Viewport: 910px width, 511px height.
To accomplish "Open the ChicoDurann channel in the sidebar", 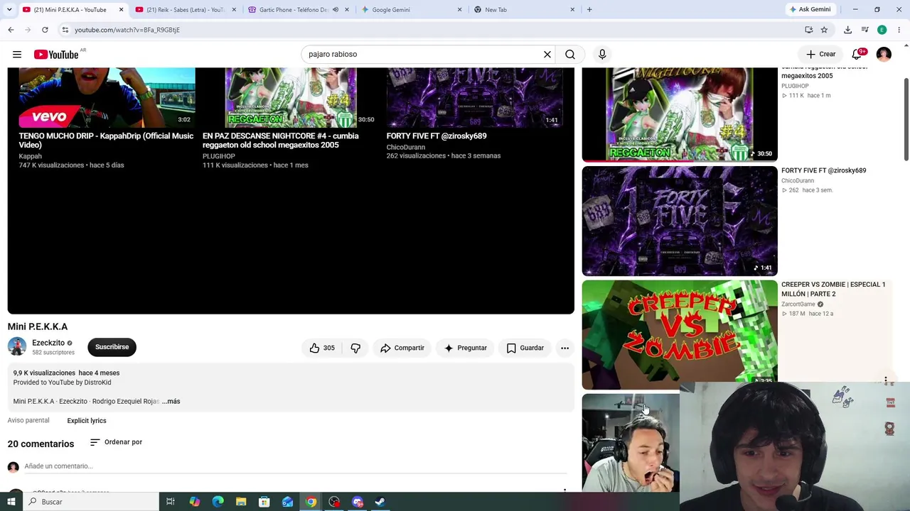I will tap(798, 180).
